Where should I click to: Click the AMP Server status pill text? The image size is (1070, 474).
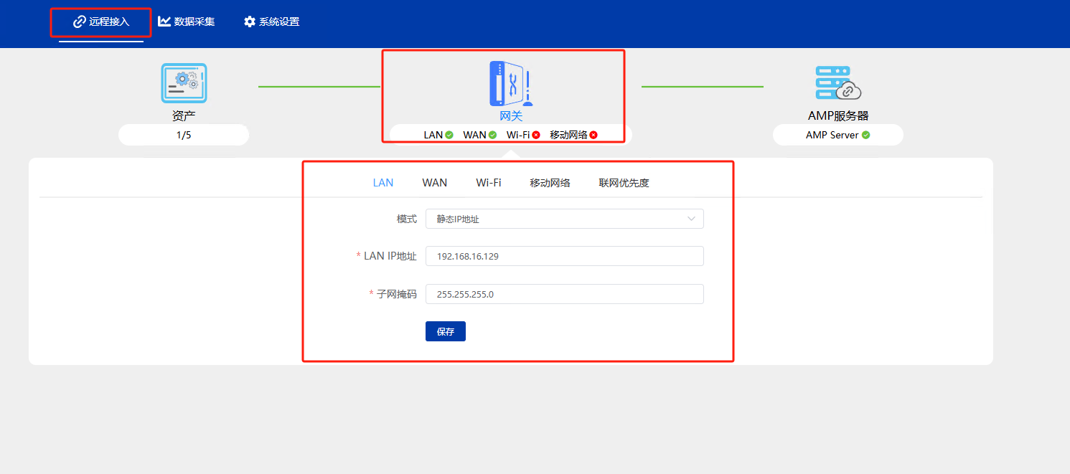pyautogui.click(x=832, y=135)
